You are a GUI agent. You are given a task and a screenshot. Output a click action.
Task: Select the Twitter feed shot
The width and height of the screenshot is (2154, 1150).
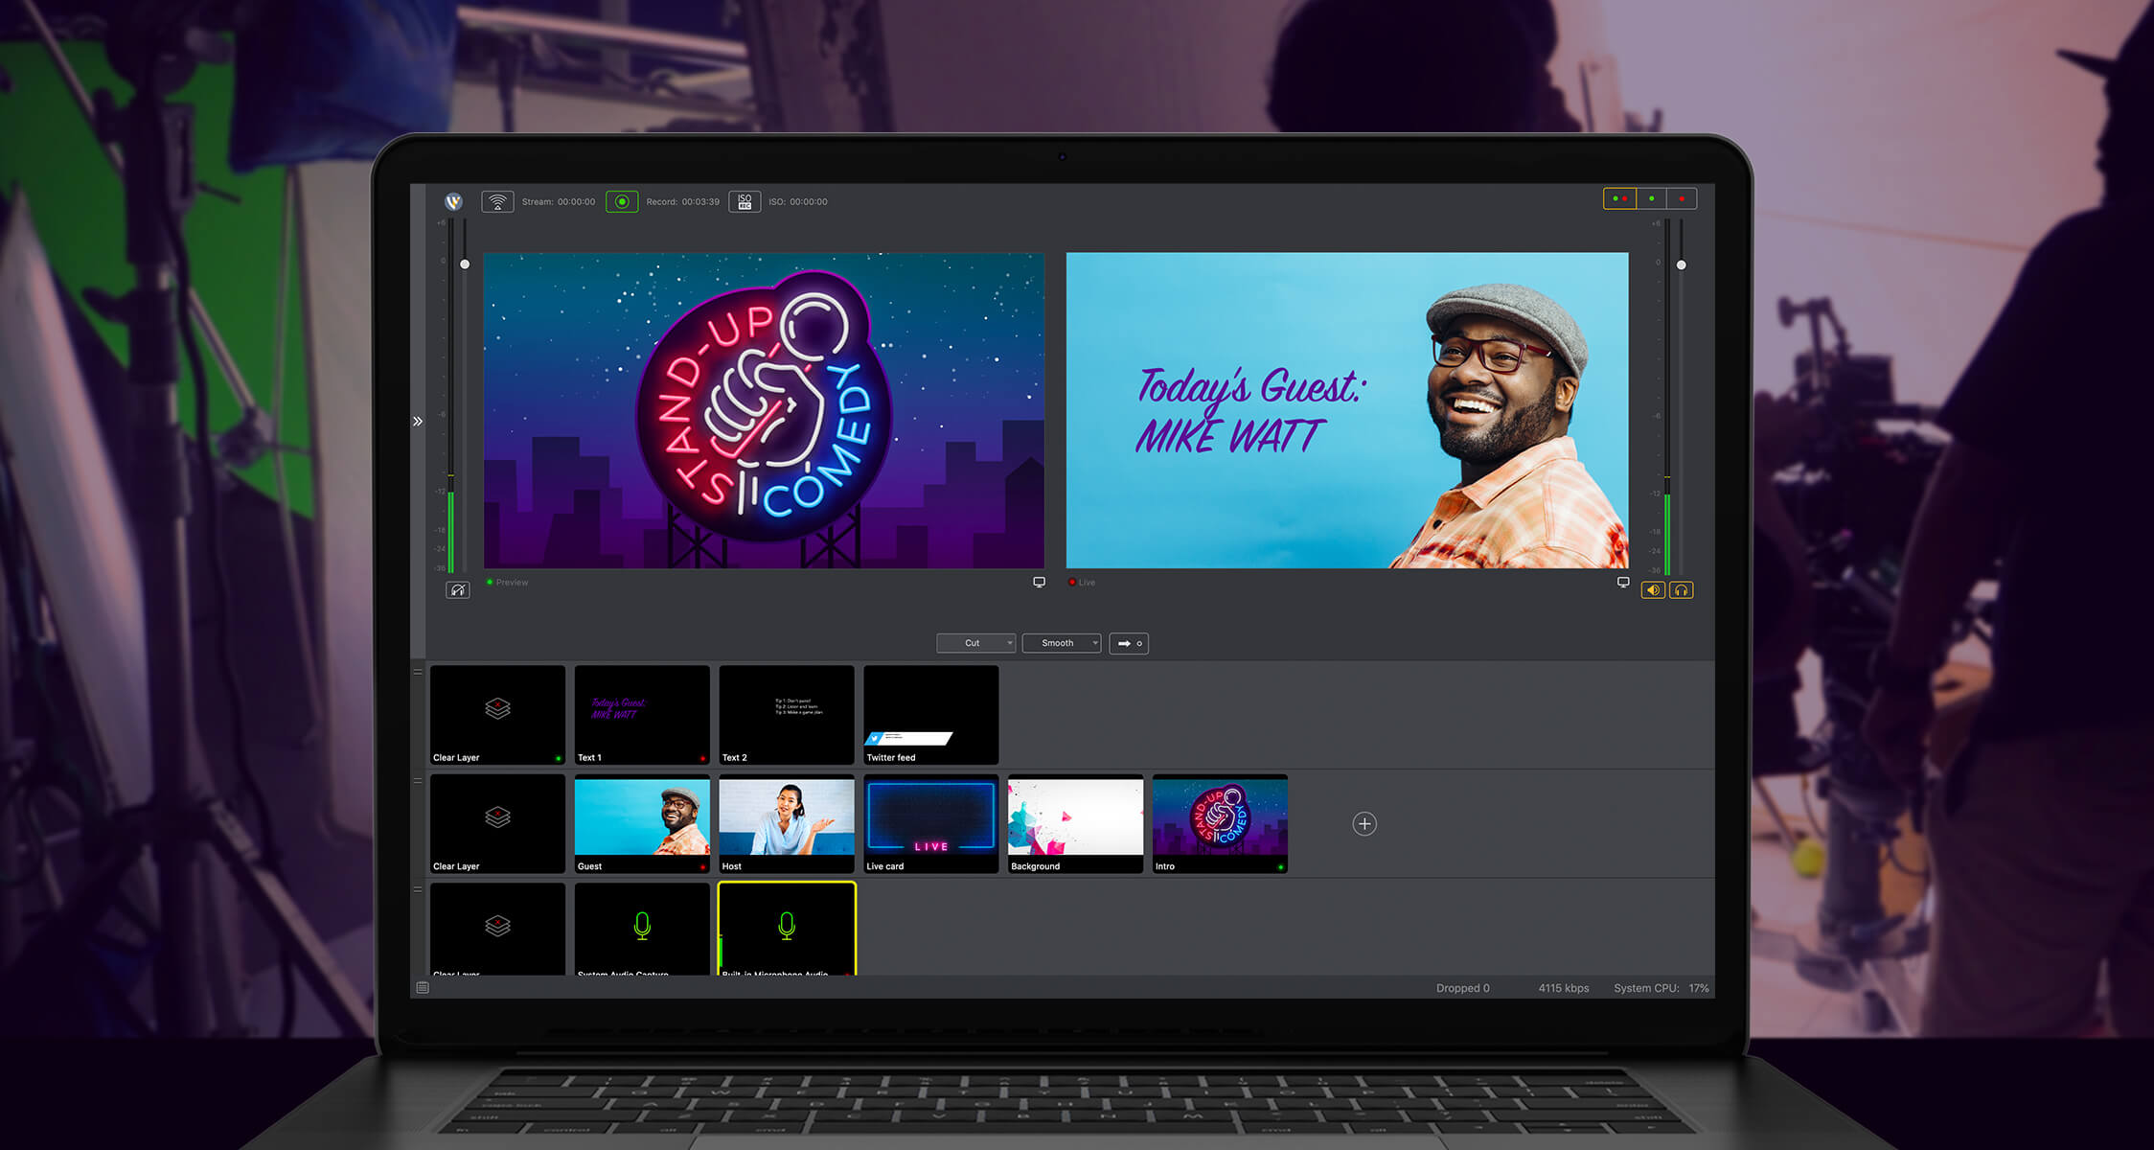coord(930,715)
